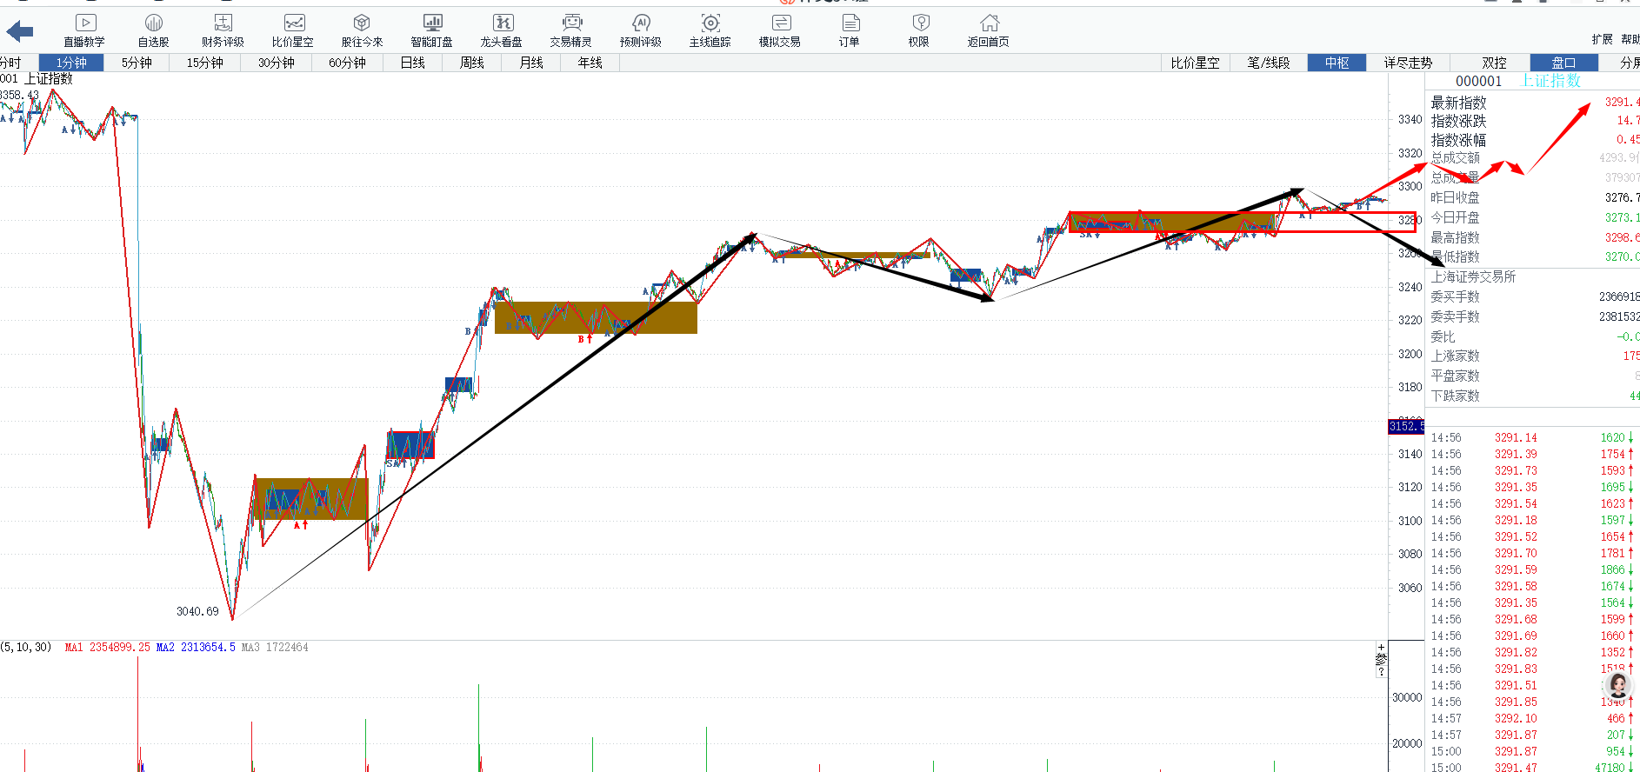Image resolution: width=1640 pixels, height=772 pixels.
Task: Switch to the 5分钟 period tab
Action: click(x=137, y=63)
